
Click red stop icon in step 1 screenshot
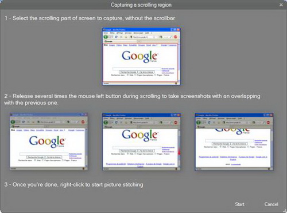176,37
